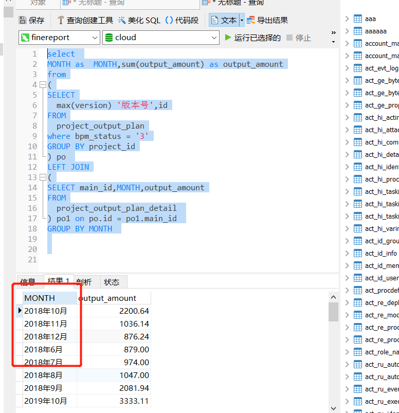Image resolution: width=399 pixels, height=413 pixels.
Task: Click the green cloud database icon
Action: 109,38
